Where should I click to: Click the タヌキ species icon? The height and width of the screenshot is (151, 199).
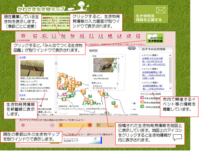[x=35, y=35]
